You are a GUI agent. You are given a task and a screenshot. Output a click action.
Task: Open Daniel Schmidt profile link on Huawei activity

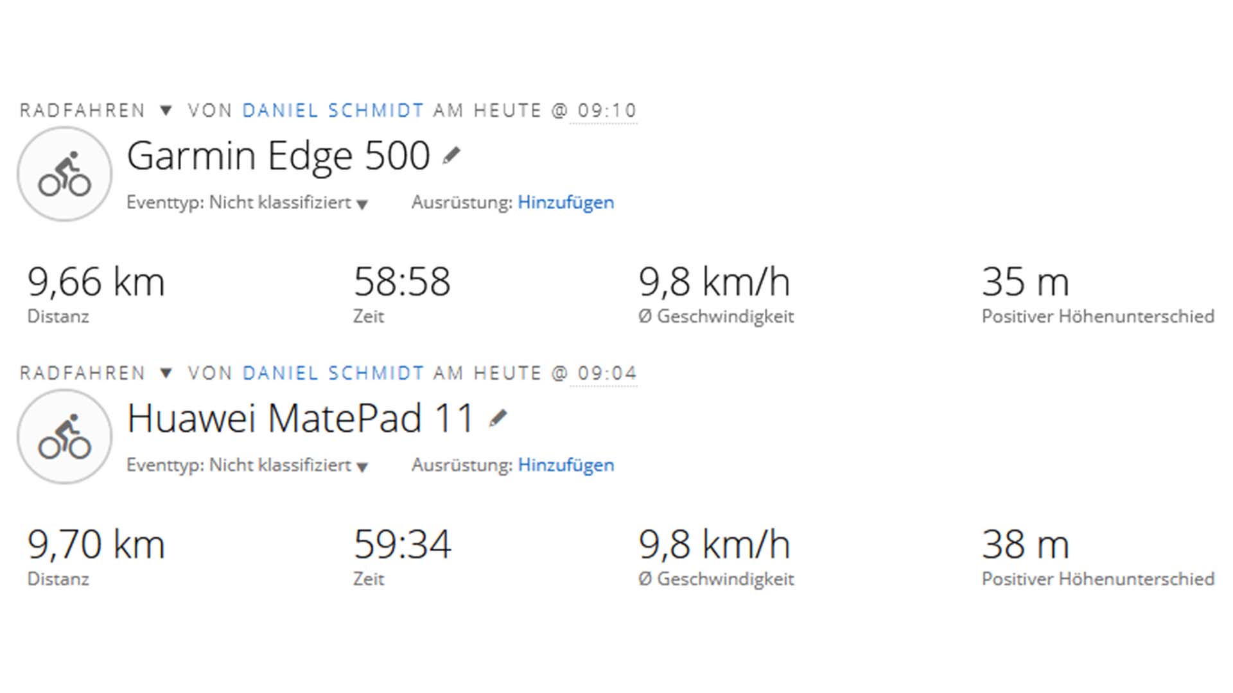tap(333, 373)
